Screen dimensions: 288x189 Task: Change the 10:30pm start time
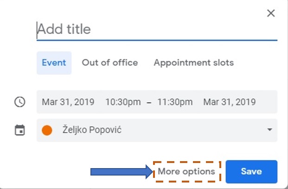tap(123, 102)
